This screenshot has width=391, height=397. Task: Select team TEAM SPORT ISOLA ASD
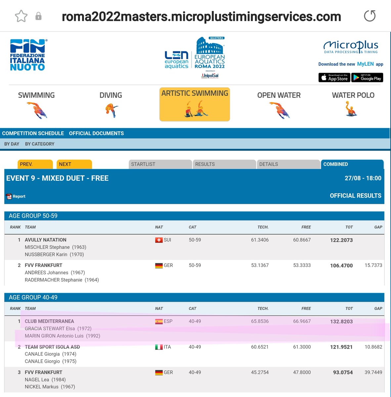click(52, 347)
